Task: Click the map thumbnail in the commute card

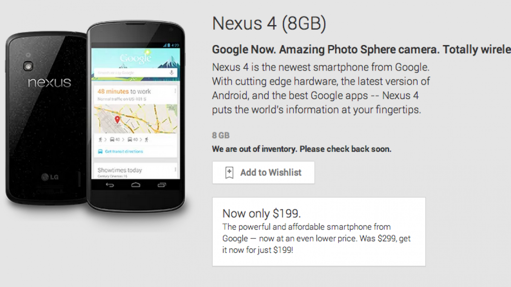Action: [135, 119]
